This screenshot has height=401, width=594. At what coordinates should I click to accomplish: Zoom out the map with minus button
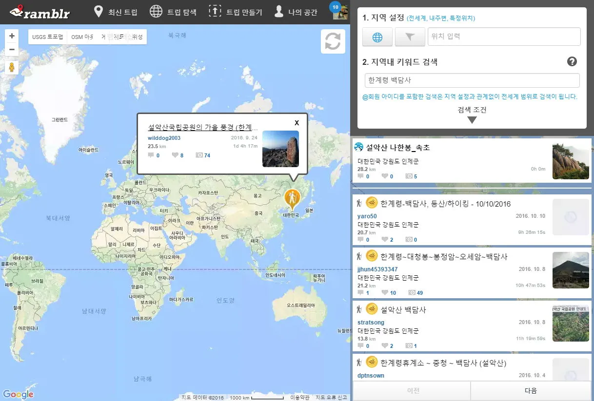tap(12, 49)
